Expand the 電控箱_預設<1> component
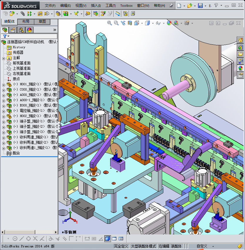The image size is (245, 250). [4, 111]
